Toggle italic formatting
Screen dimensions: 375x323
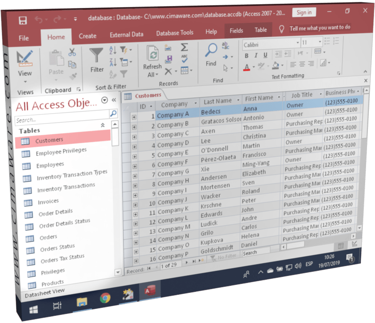point(255,55)
